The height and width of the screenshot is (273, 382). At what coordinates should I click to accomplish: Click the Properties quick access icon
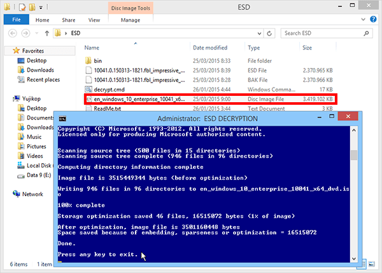tap(22, 7)
